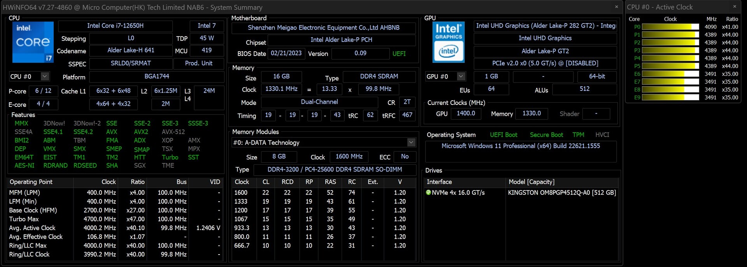Click the TPM indicator
The image size is (747, 267).
point(578,135)
